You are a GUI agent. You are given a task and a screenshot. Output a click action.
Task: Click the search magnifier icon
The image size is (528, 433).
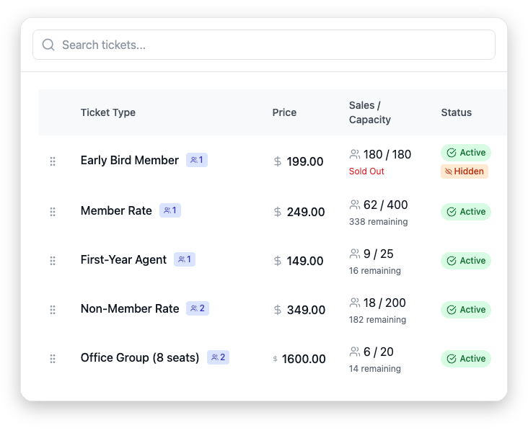click(48, 45)
